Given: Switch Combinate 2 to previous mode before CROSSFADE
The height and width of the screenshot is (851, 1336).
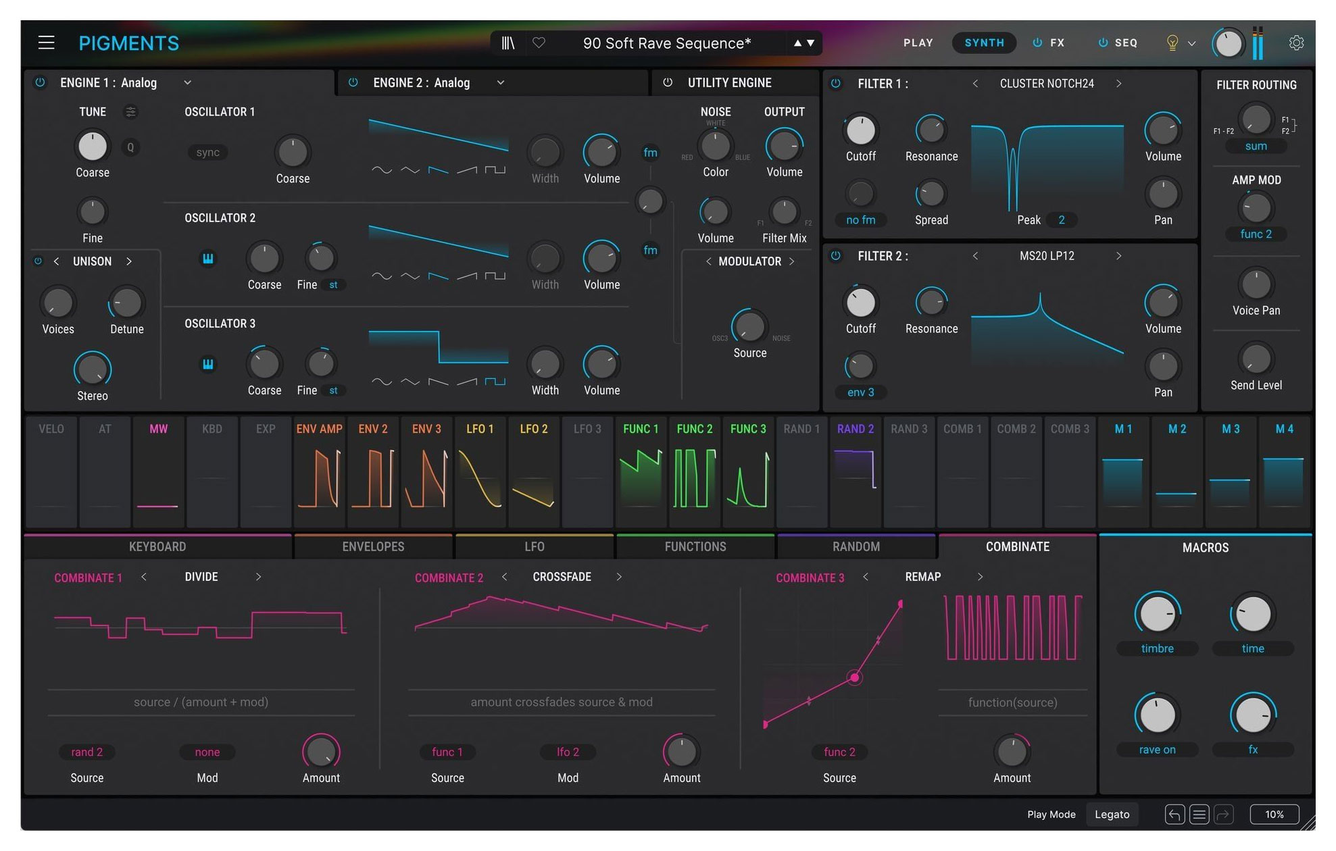Looking at the screenshot, I should pos(504,577).
